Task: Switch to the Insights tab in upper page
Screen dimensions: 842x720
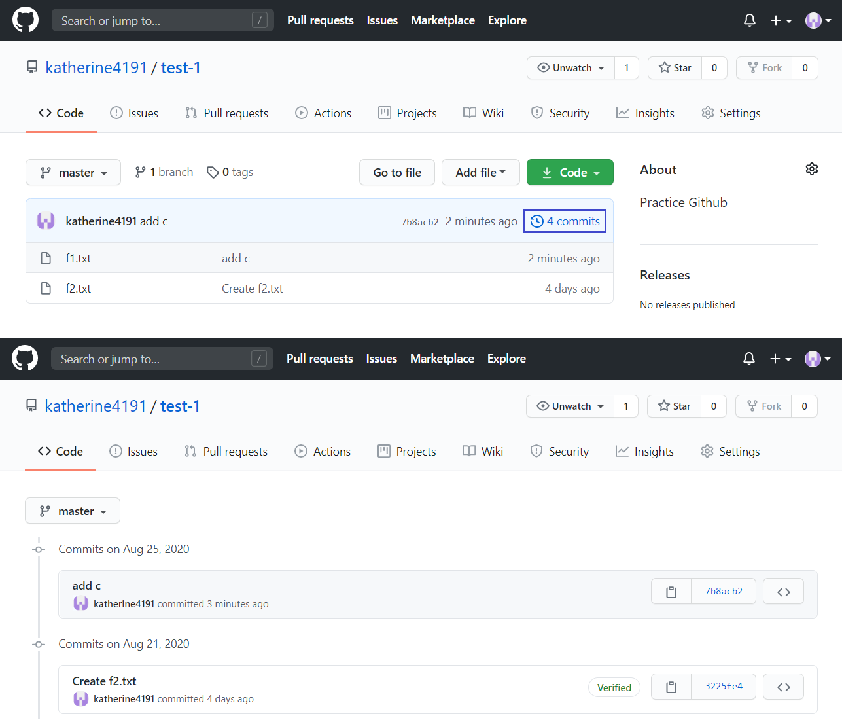Action: point(645,113)
